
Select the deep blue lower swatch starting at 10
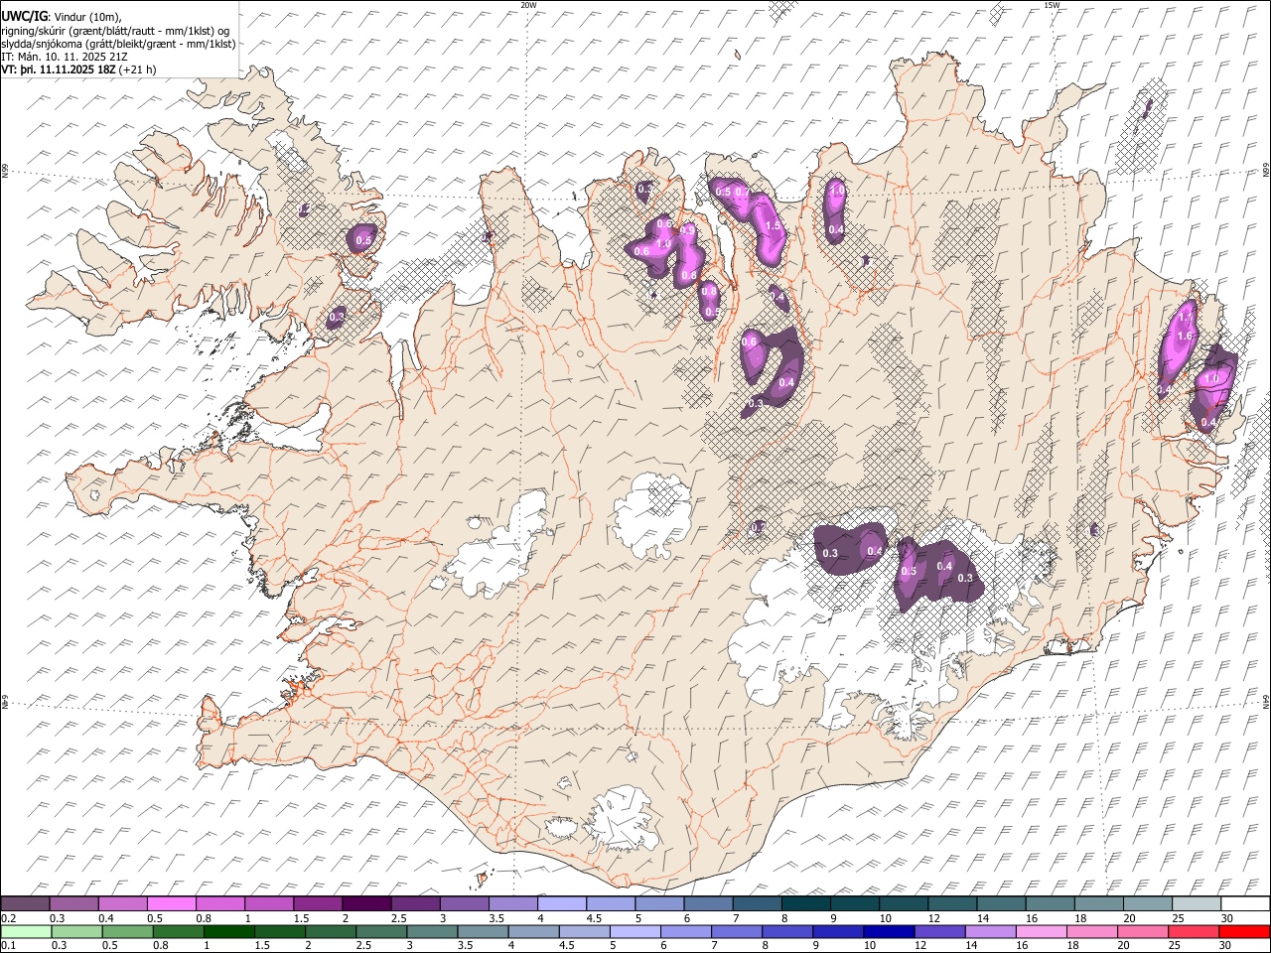[x=888, y=931]
